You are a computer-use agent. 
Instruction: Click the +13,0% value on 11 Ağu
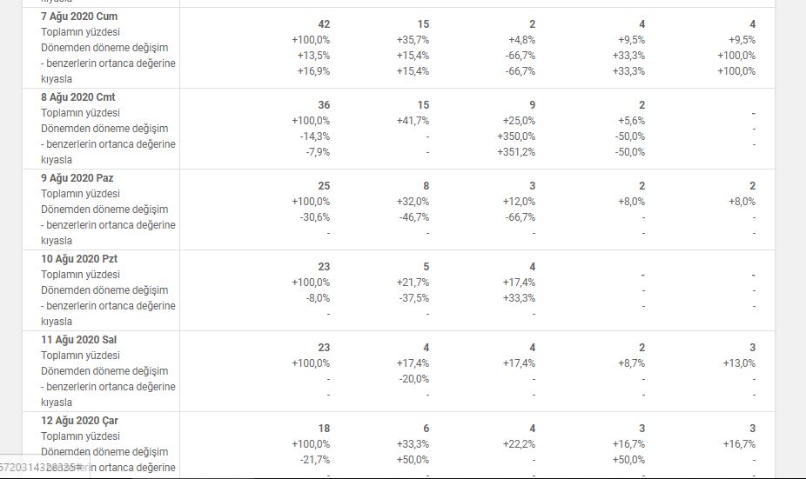point(739,363)
